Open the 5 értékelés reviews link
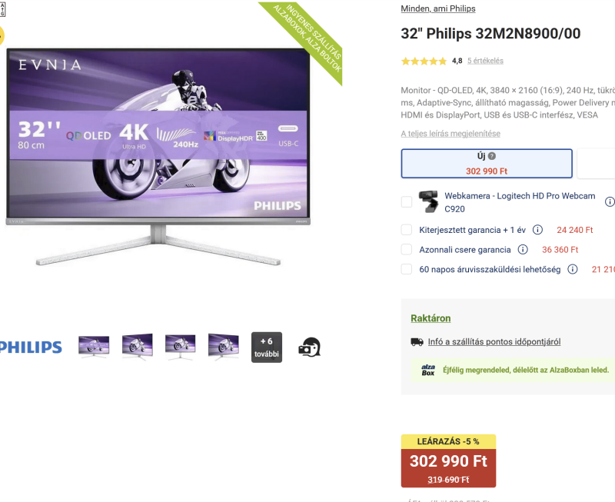This screenshot has height=502, width=615. tap(485, 61)
